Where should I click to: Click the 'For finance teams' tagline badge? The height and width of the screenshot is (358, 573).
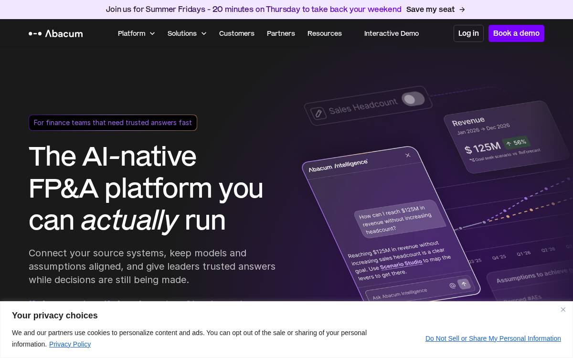pos(113,123)
